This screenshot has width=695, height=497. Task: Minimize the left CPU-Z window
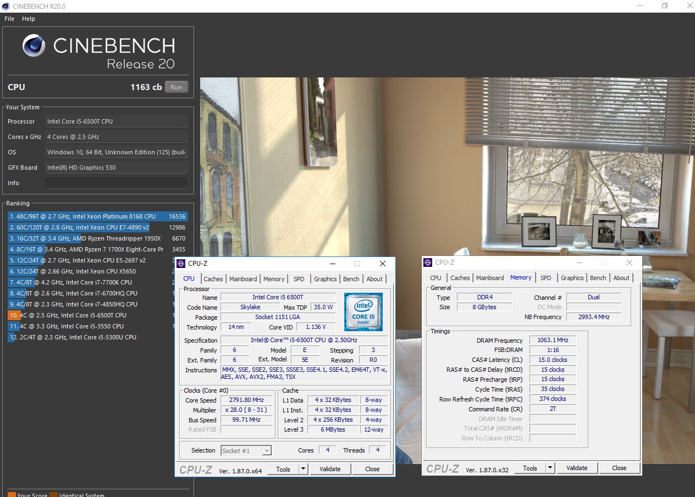click(332, 264)
